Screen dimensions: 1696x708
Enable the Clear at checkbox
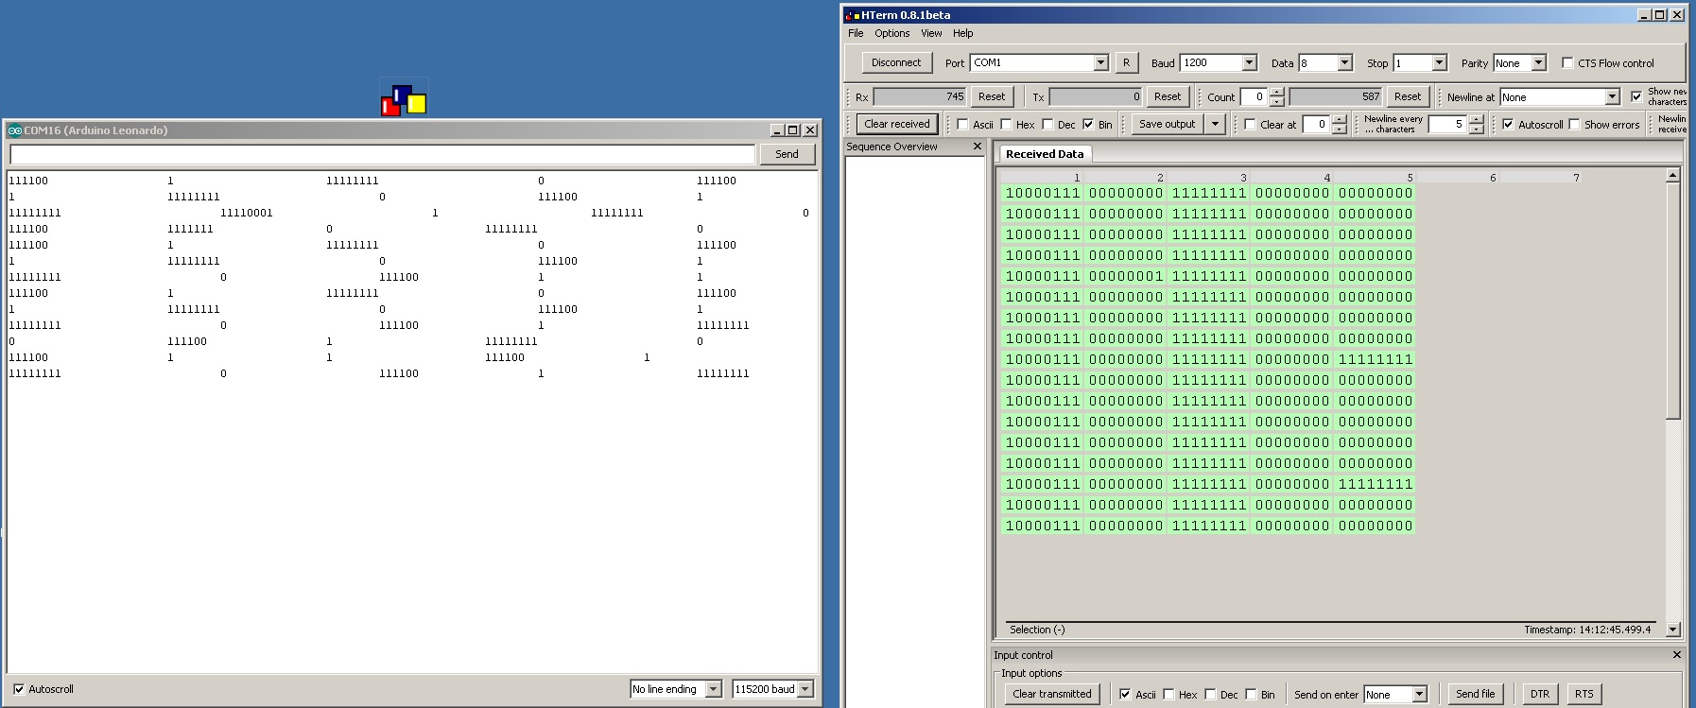(x=1250, y=124)
